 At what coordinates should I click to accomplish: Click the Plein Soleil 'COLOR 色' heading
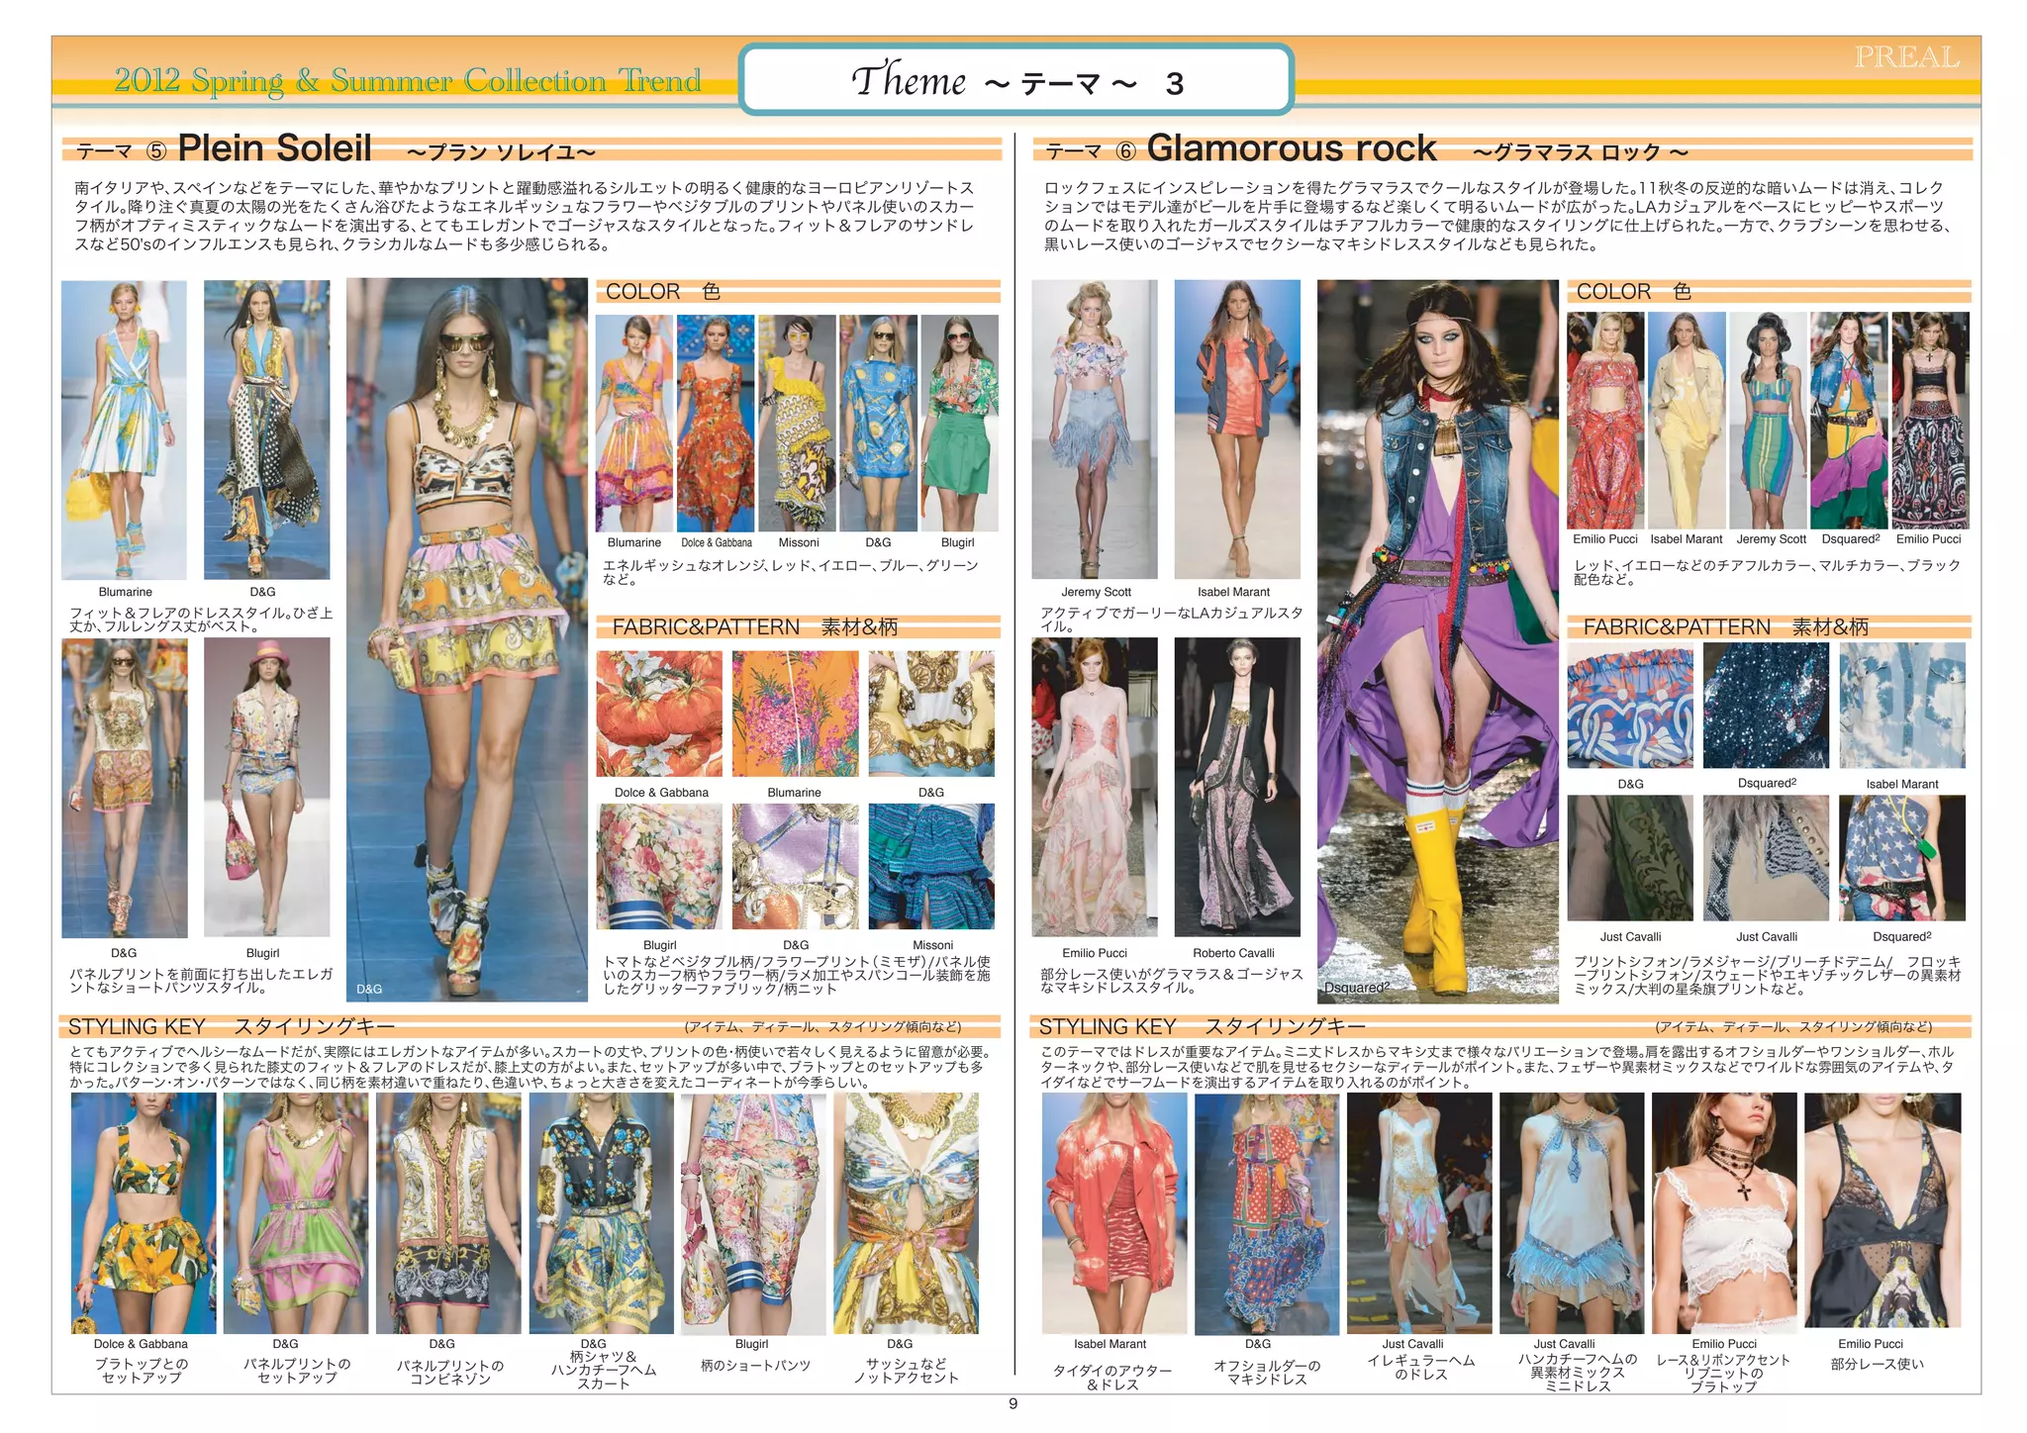(x=663, y=292)
